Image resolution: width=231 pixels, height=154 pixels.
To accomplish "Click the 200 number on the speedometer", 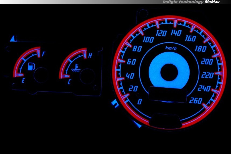I will pos(207,62).
